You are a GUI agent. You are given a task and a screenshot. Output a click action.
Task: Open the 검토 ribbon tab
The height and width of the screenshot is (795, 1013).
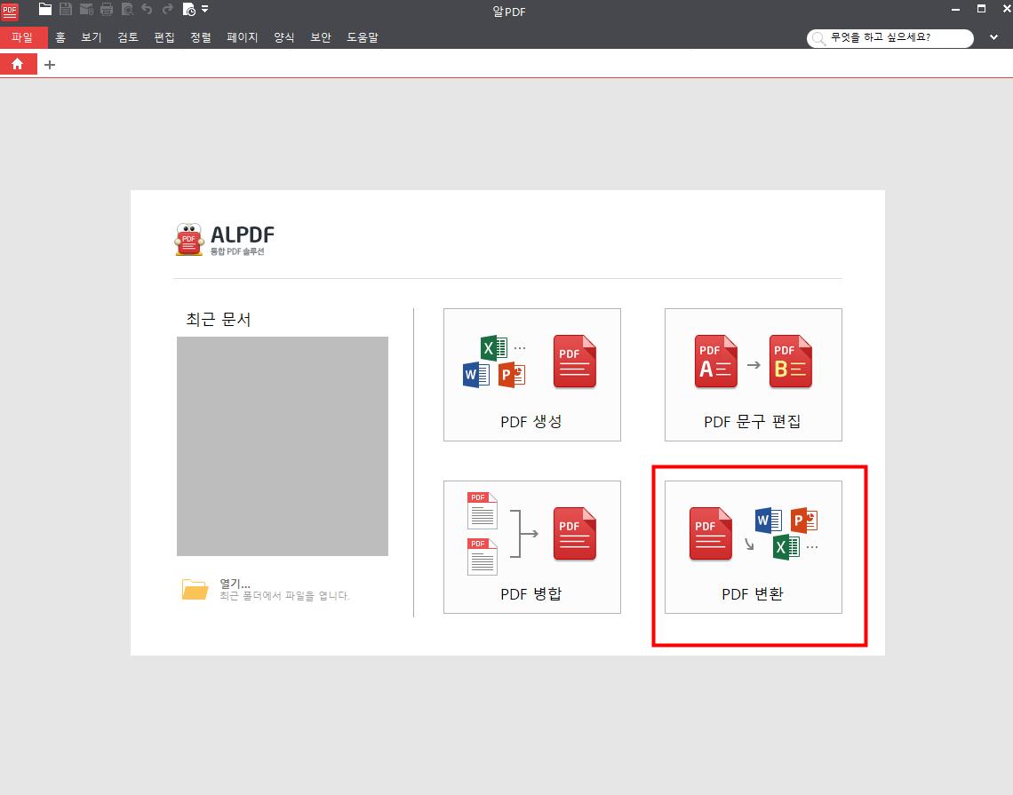point(128,37)
